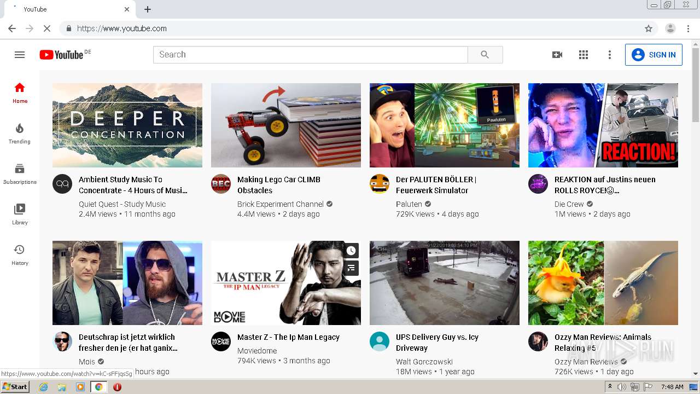Click the SIGN IN button
This screenshot has width=700, height=394.
pyautogui.click(x=654, y=55)
